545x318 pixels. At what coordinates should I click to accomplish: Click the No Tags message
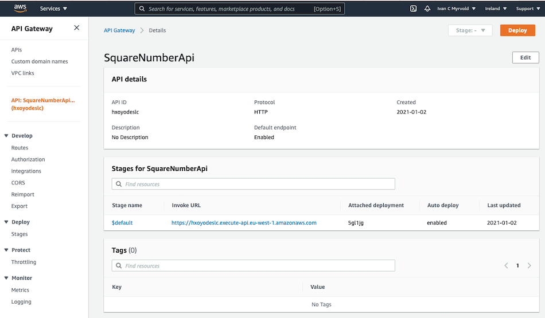point(321,304)
